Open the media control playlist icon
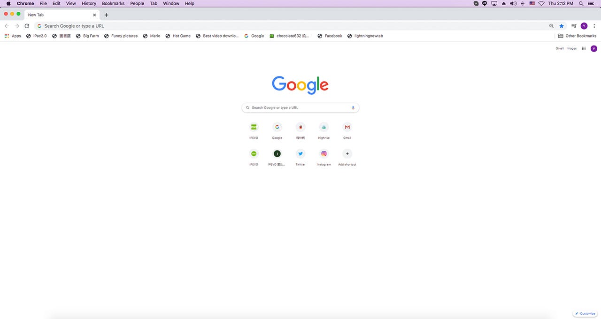Screen dimensions: 601x319 [x=574, y=26]
